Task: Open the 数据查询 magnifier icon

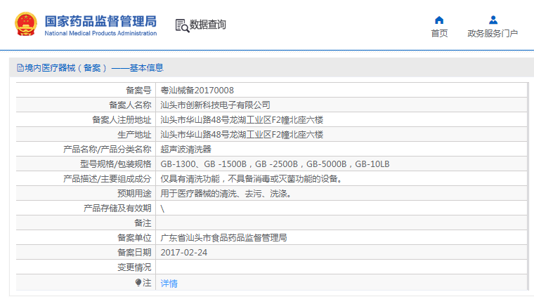Action: (182, 26)
